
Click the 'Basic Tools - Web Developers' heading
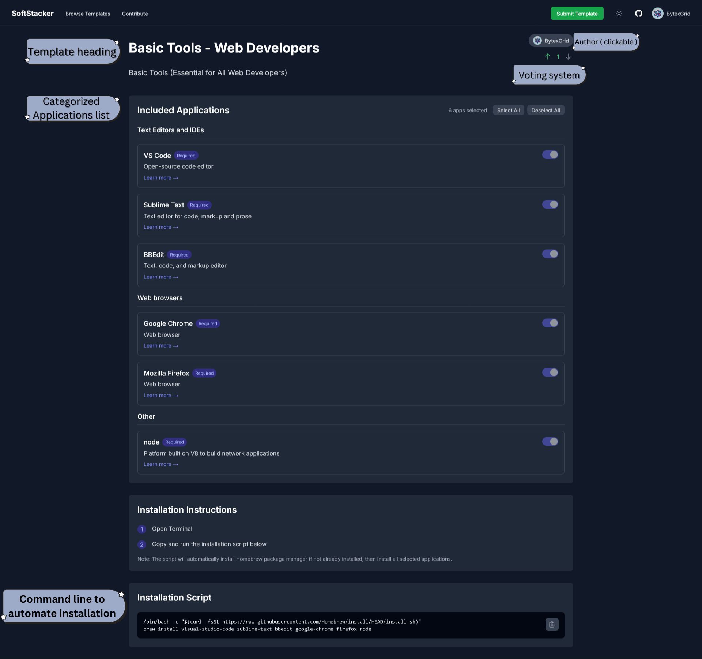pos(224,48)
